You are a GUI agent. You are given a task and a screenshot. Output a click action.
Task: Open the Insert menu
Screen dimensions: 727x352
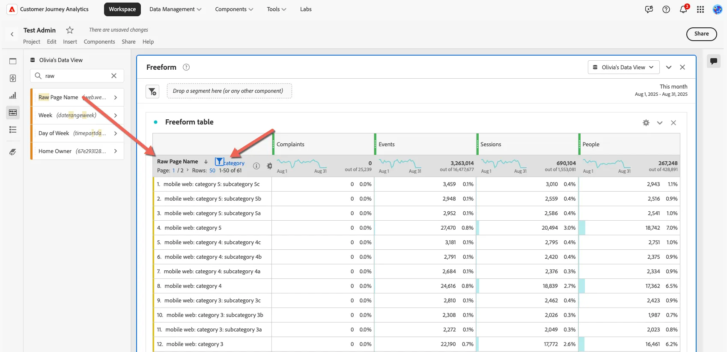tap(70, 42)
